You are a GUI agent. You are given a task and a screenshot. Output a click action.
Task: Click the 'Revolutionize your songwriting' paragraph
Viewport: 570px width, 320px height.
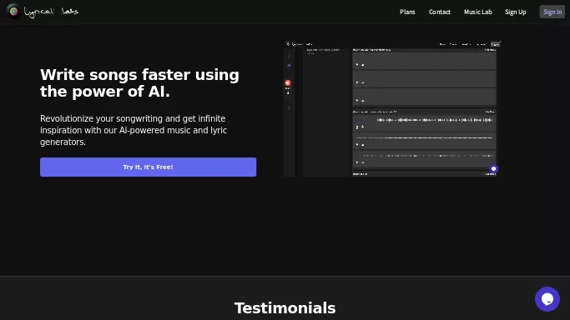(x=134, y=130)
